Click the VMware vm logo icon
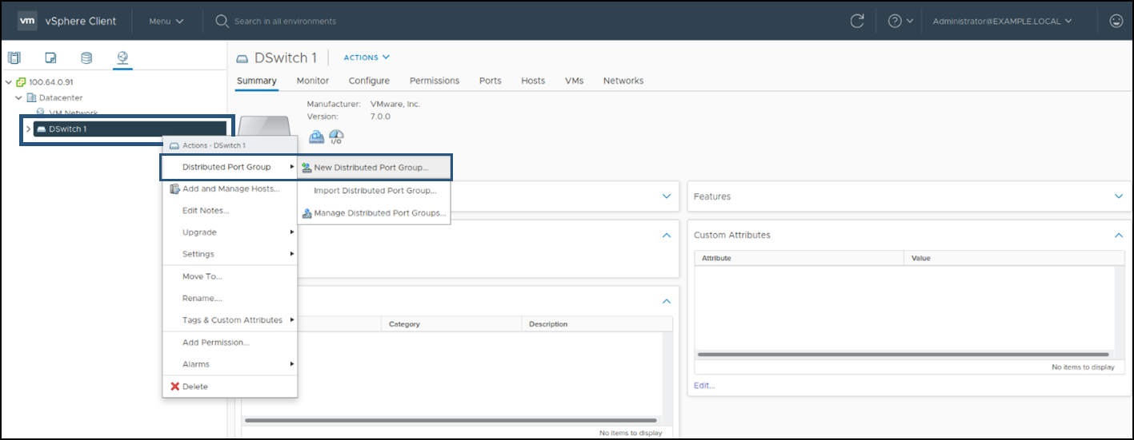 tap(27, 21)
